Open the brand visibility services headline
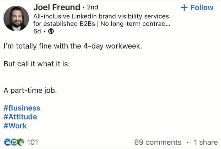 click(102, 20)
